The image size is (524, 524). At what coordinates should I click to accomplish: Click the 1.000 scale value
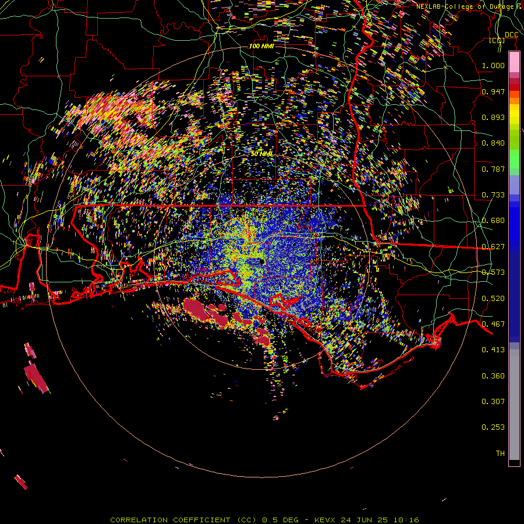point(493,65)
